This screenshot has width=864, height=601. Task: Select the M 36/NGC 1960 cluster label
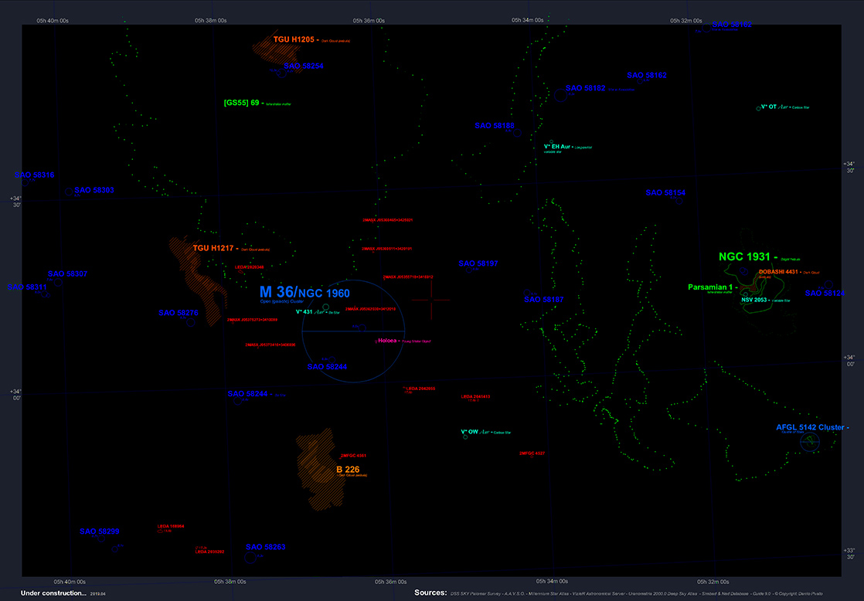[x=304, y=293]
